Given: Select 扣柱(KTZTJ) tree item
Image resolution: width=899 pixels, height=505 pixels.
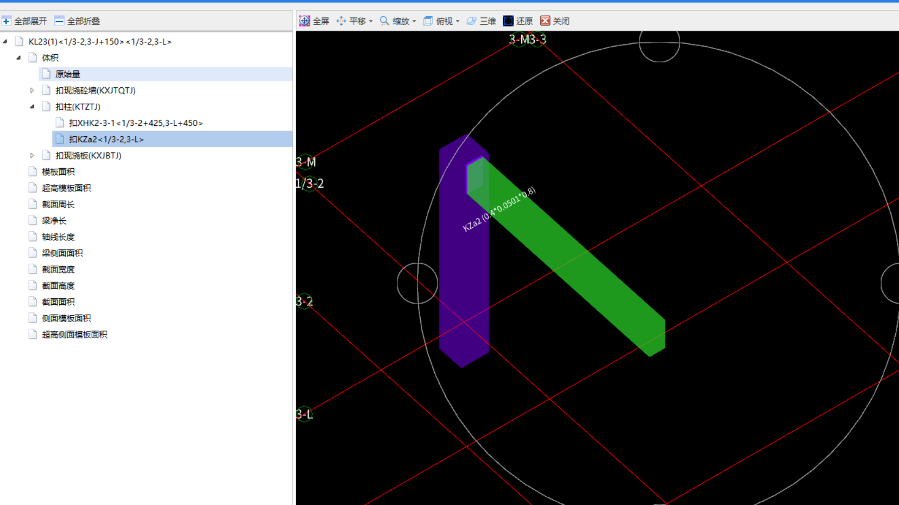Looking at the screenshot, I should click(x=78, y=107).
